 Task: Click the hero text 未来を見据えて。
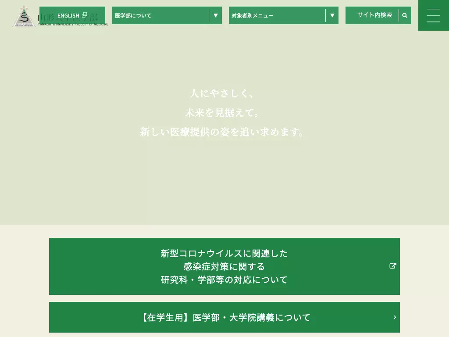click(222, 113)
